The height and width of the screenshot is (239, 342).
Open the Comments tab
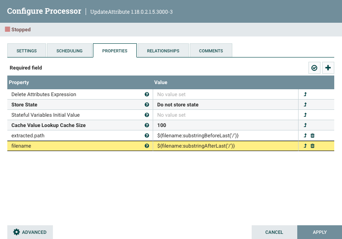(x=211, y=51)
